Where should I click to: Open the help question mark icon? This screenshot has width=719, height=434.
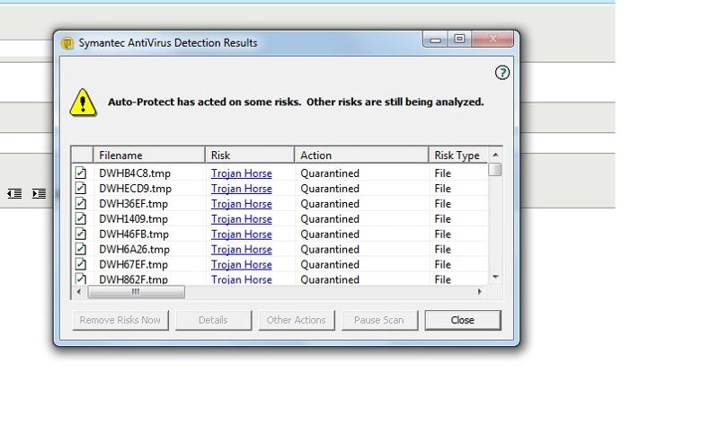click(502, 73)
